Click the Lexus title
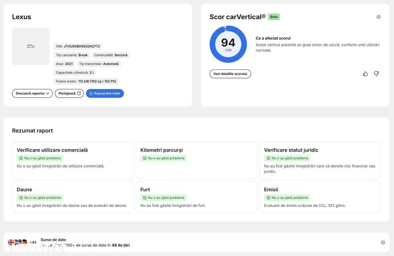This screenshot has height=256, width=394. click(x=22, y=17)
